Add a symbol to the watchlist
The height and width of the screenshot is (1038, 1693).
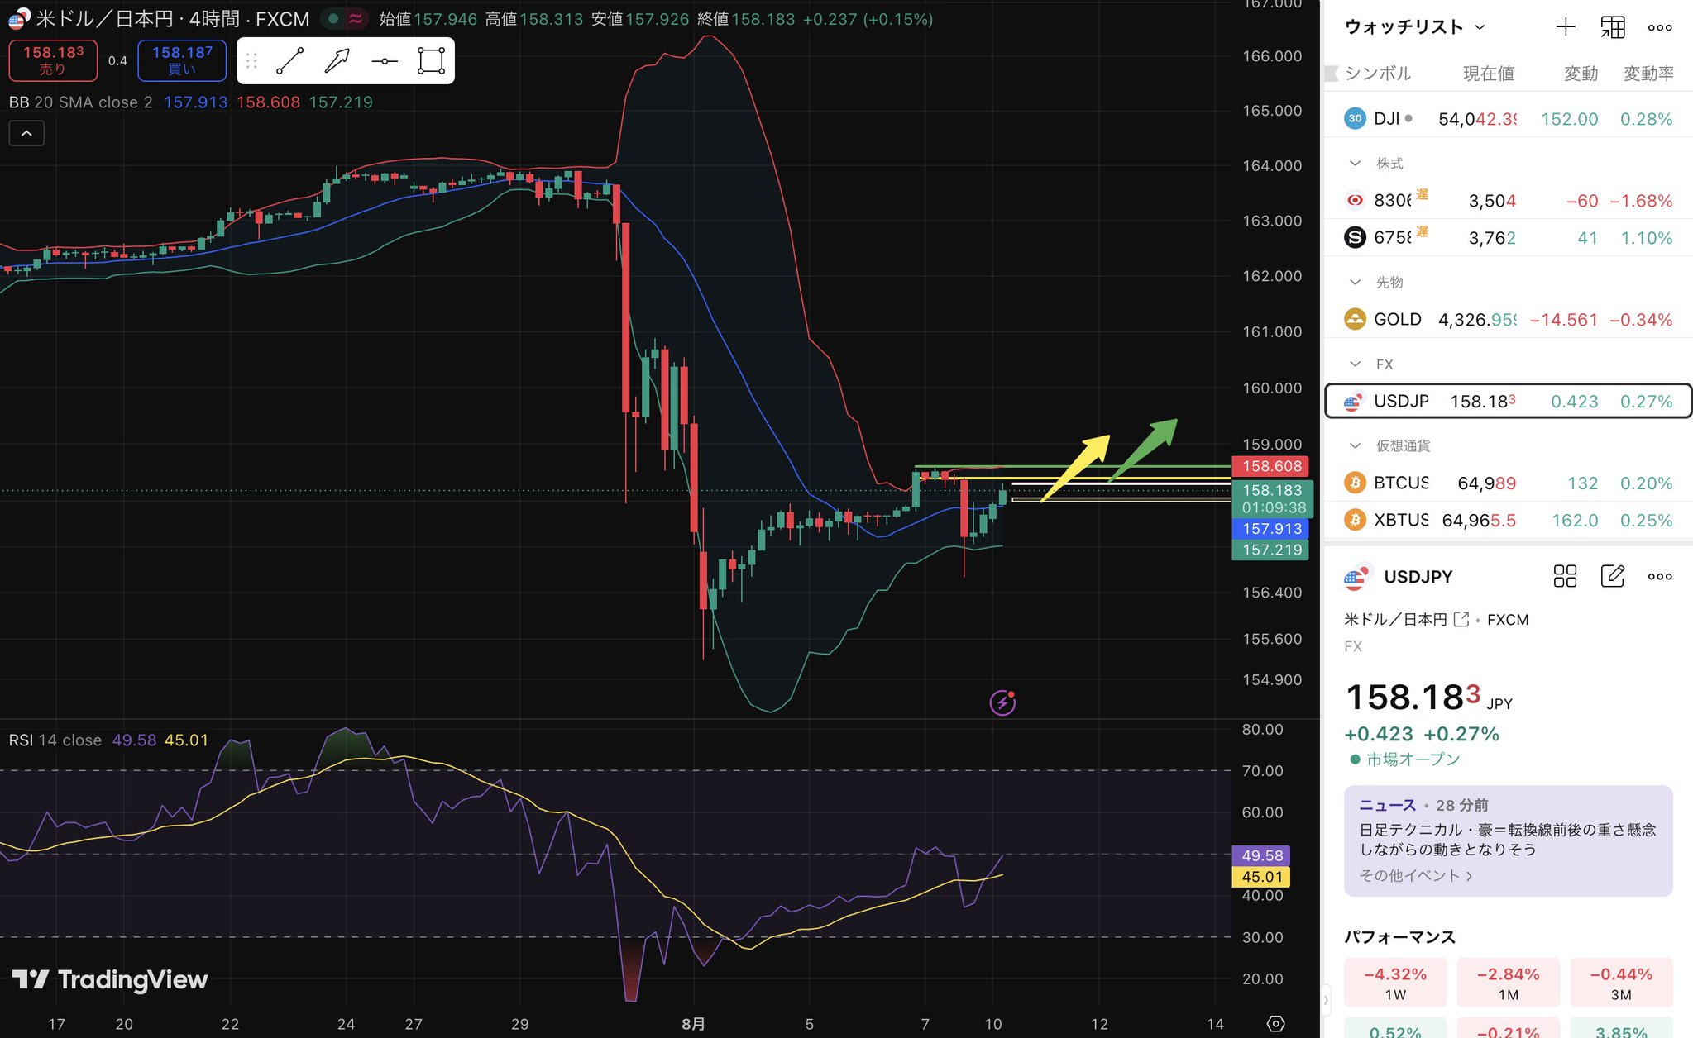click(x=1566, y=27)
